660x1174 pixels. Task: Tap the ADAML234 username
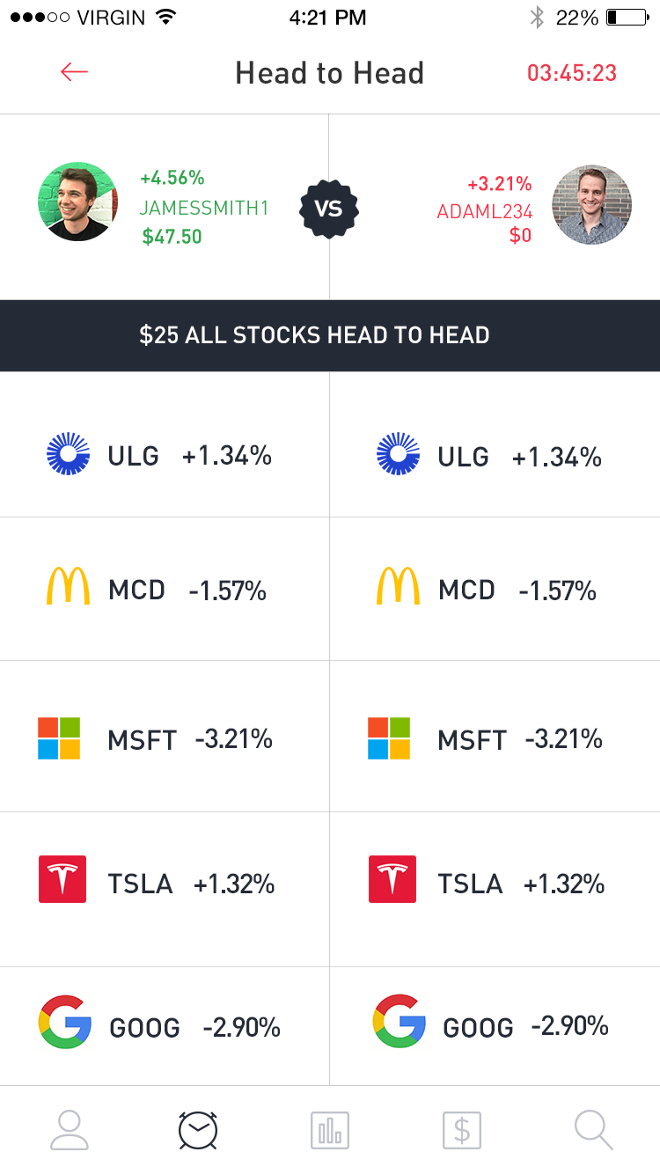[484, 212]
